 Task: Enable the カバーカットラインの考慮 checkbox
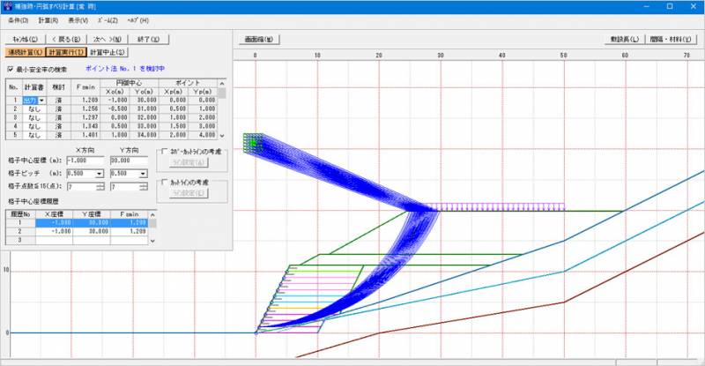[x=164, y=151]
